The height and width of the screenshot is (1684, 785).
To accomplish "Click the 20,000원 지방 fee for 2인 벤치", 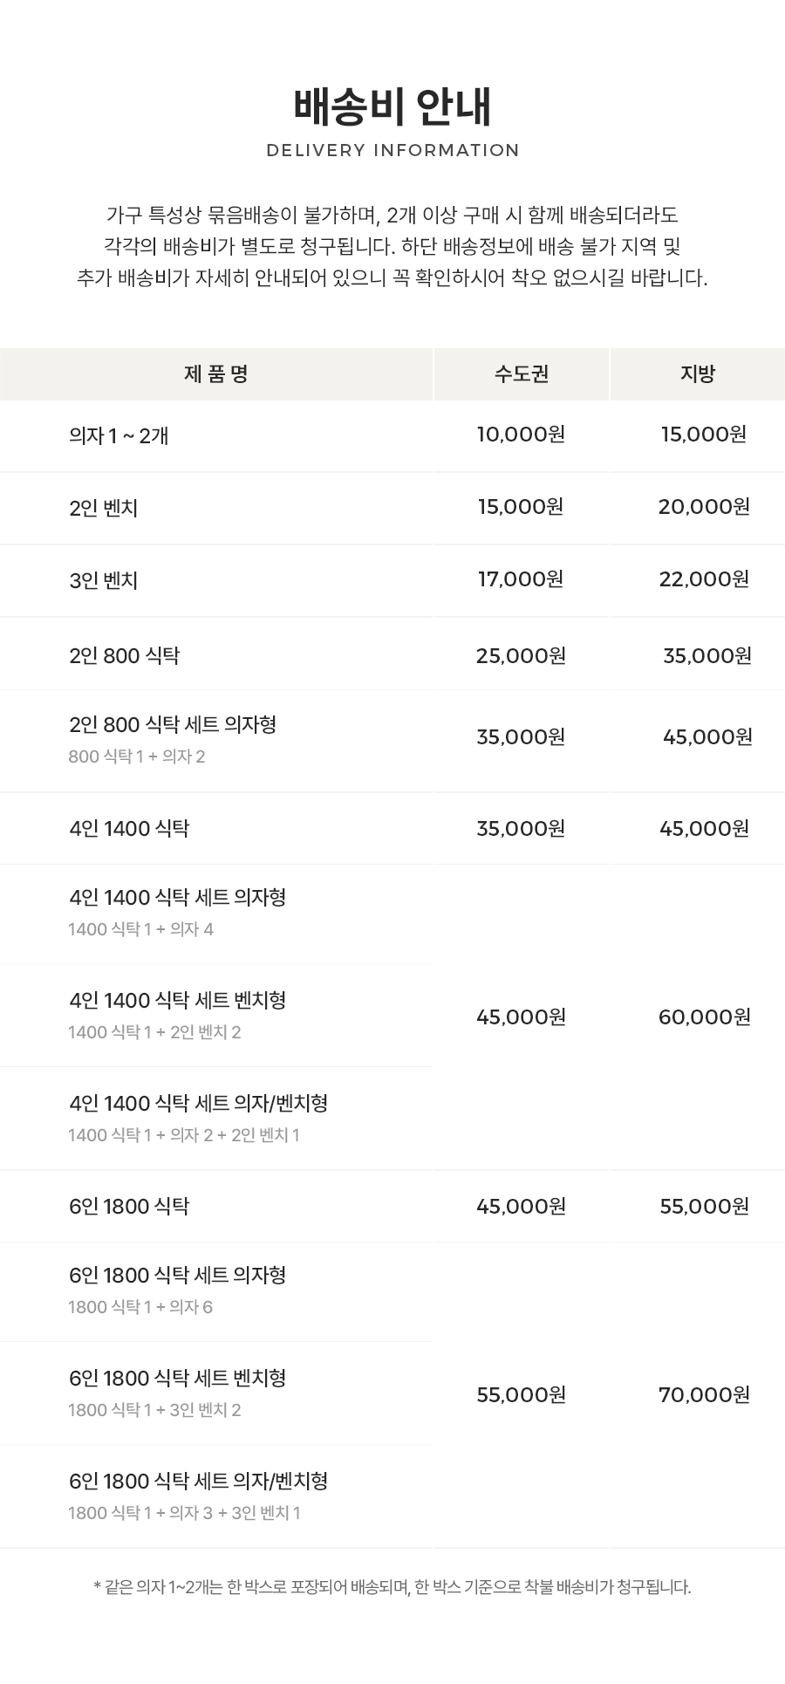I will (704, 507).
